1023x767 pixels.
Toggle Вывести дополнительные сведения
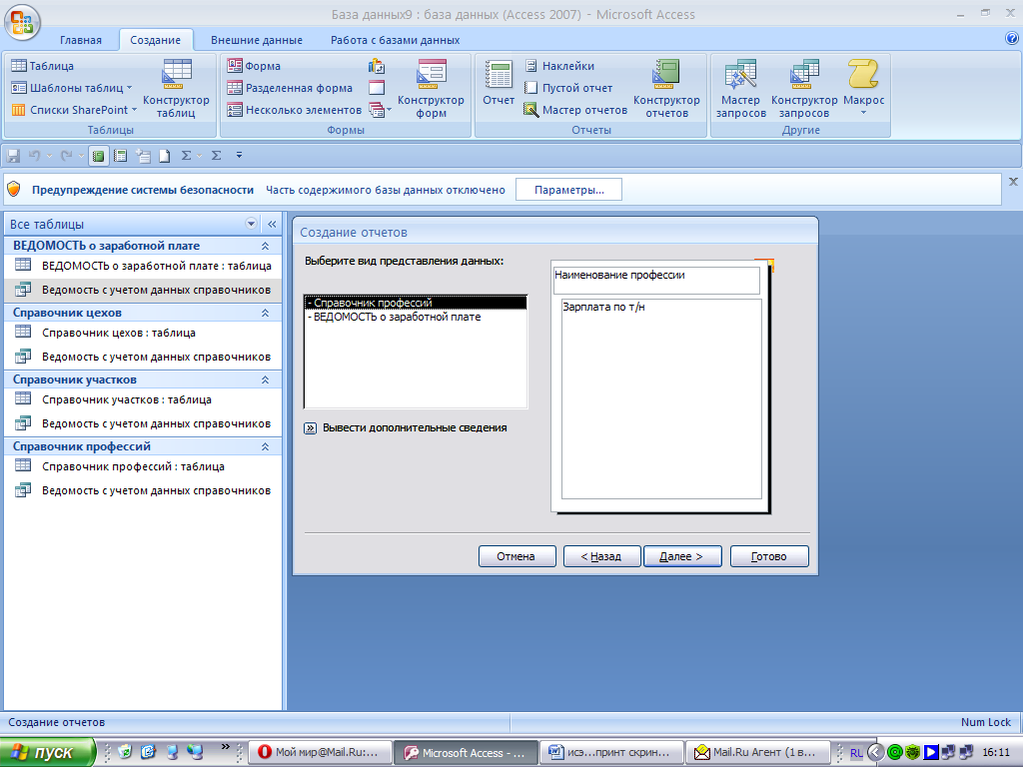tap(311, 428)
